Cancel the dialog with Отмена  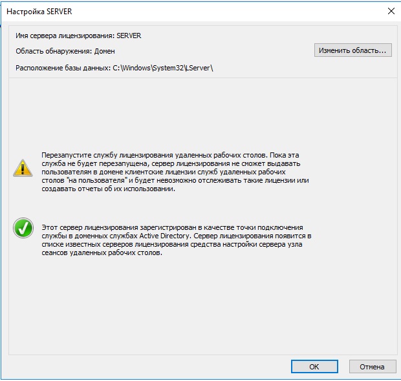click(x=372, y=366)
